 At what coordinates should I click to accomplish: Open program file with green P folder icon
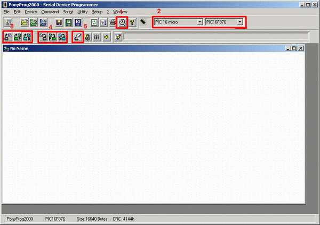click(x=34, y=22)
